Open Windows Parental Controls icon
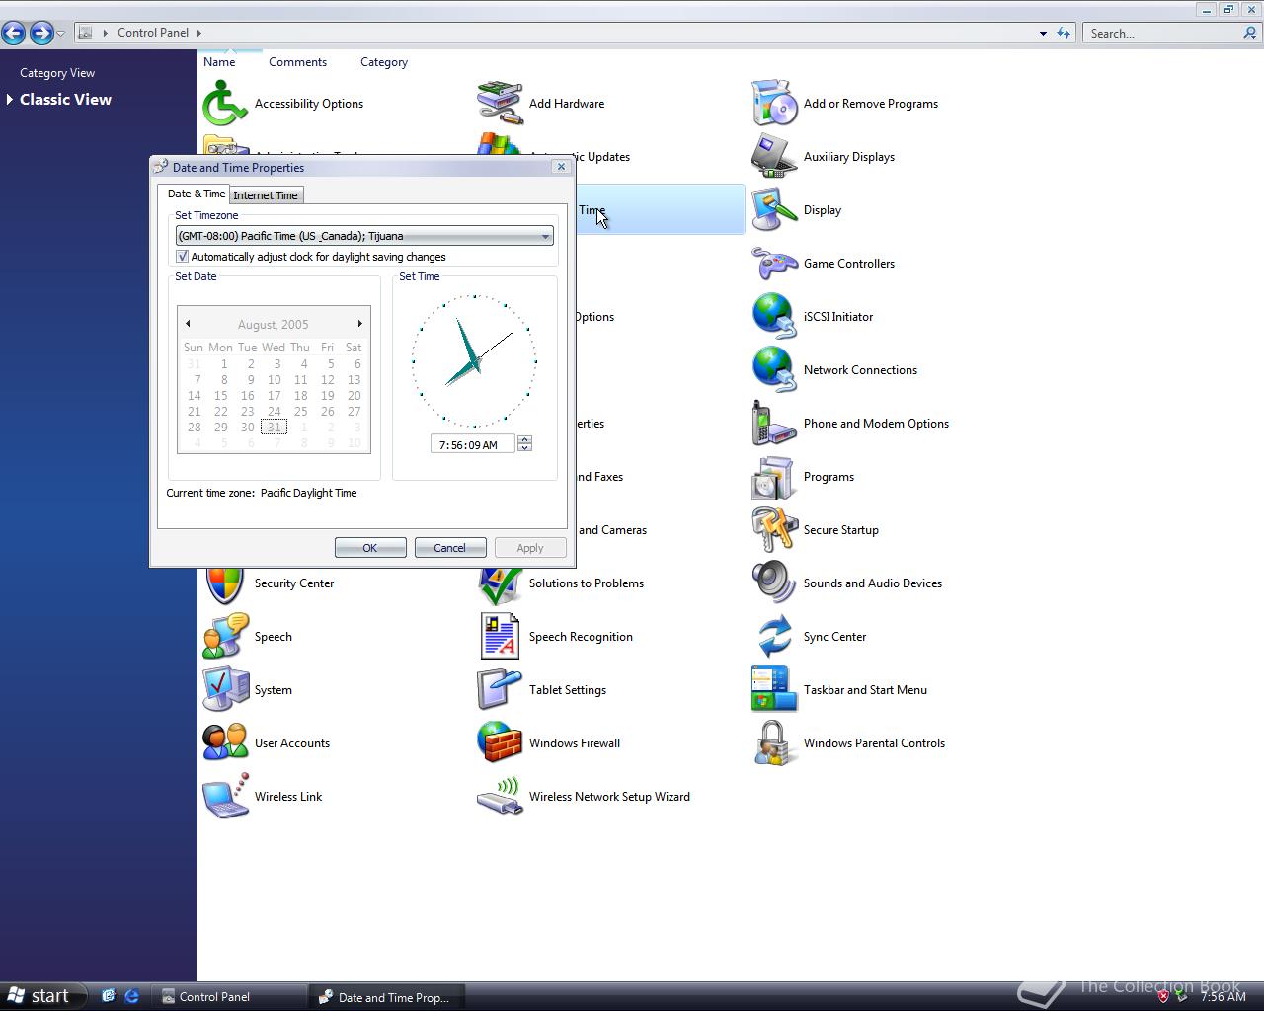This screenshot has width=1264, height=1011. (x=774, y=743)
